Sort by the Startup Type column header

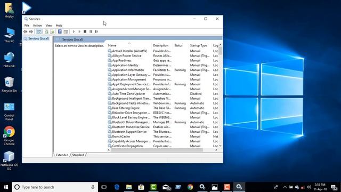198,45
